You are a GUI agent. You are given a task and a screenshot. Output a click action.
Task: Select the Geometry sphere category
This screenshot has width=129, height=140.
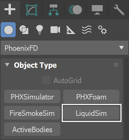click(8, 30)
